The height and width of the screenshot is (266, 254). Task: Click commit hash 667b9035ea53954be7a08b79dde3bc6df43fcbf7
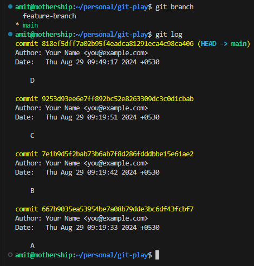[x=118, y=209]
